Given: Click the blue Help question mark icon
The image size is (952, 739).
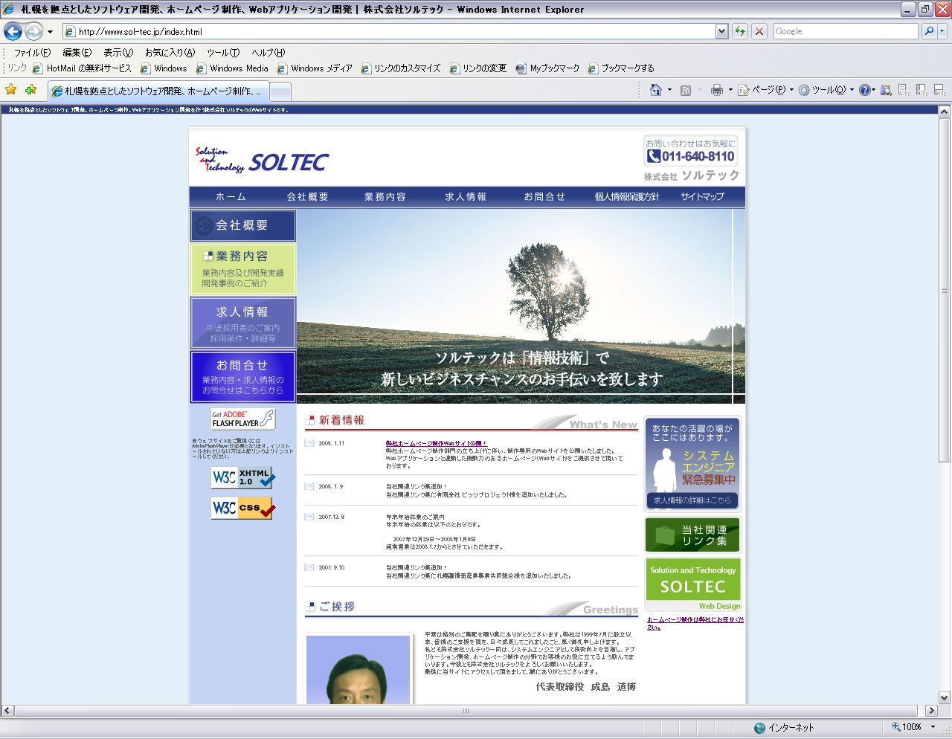Looking at the screenshot, I should click(x=865, y=90).
